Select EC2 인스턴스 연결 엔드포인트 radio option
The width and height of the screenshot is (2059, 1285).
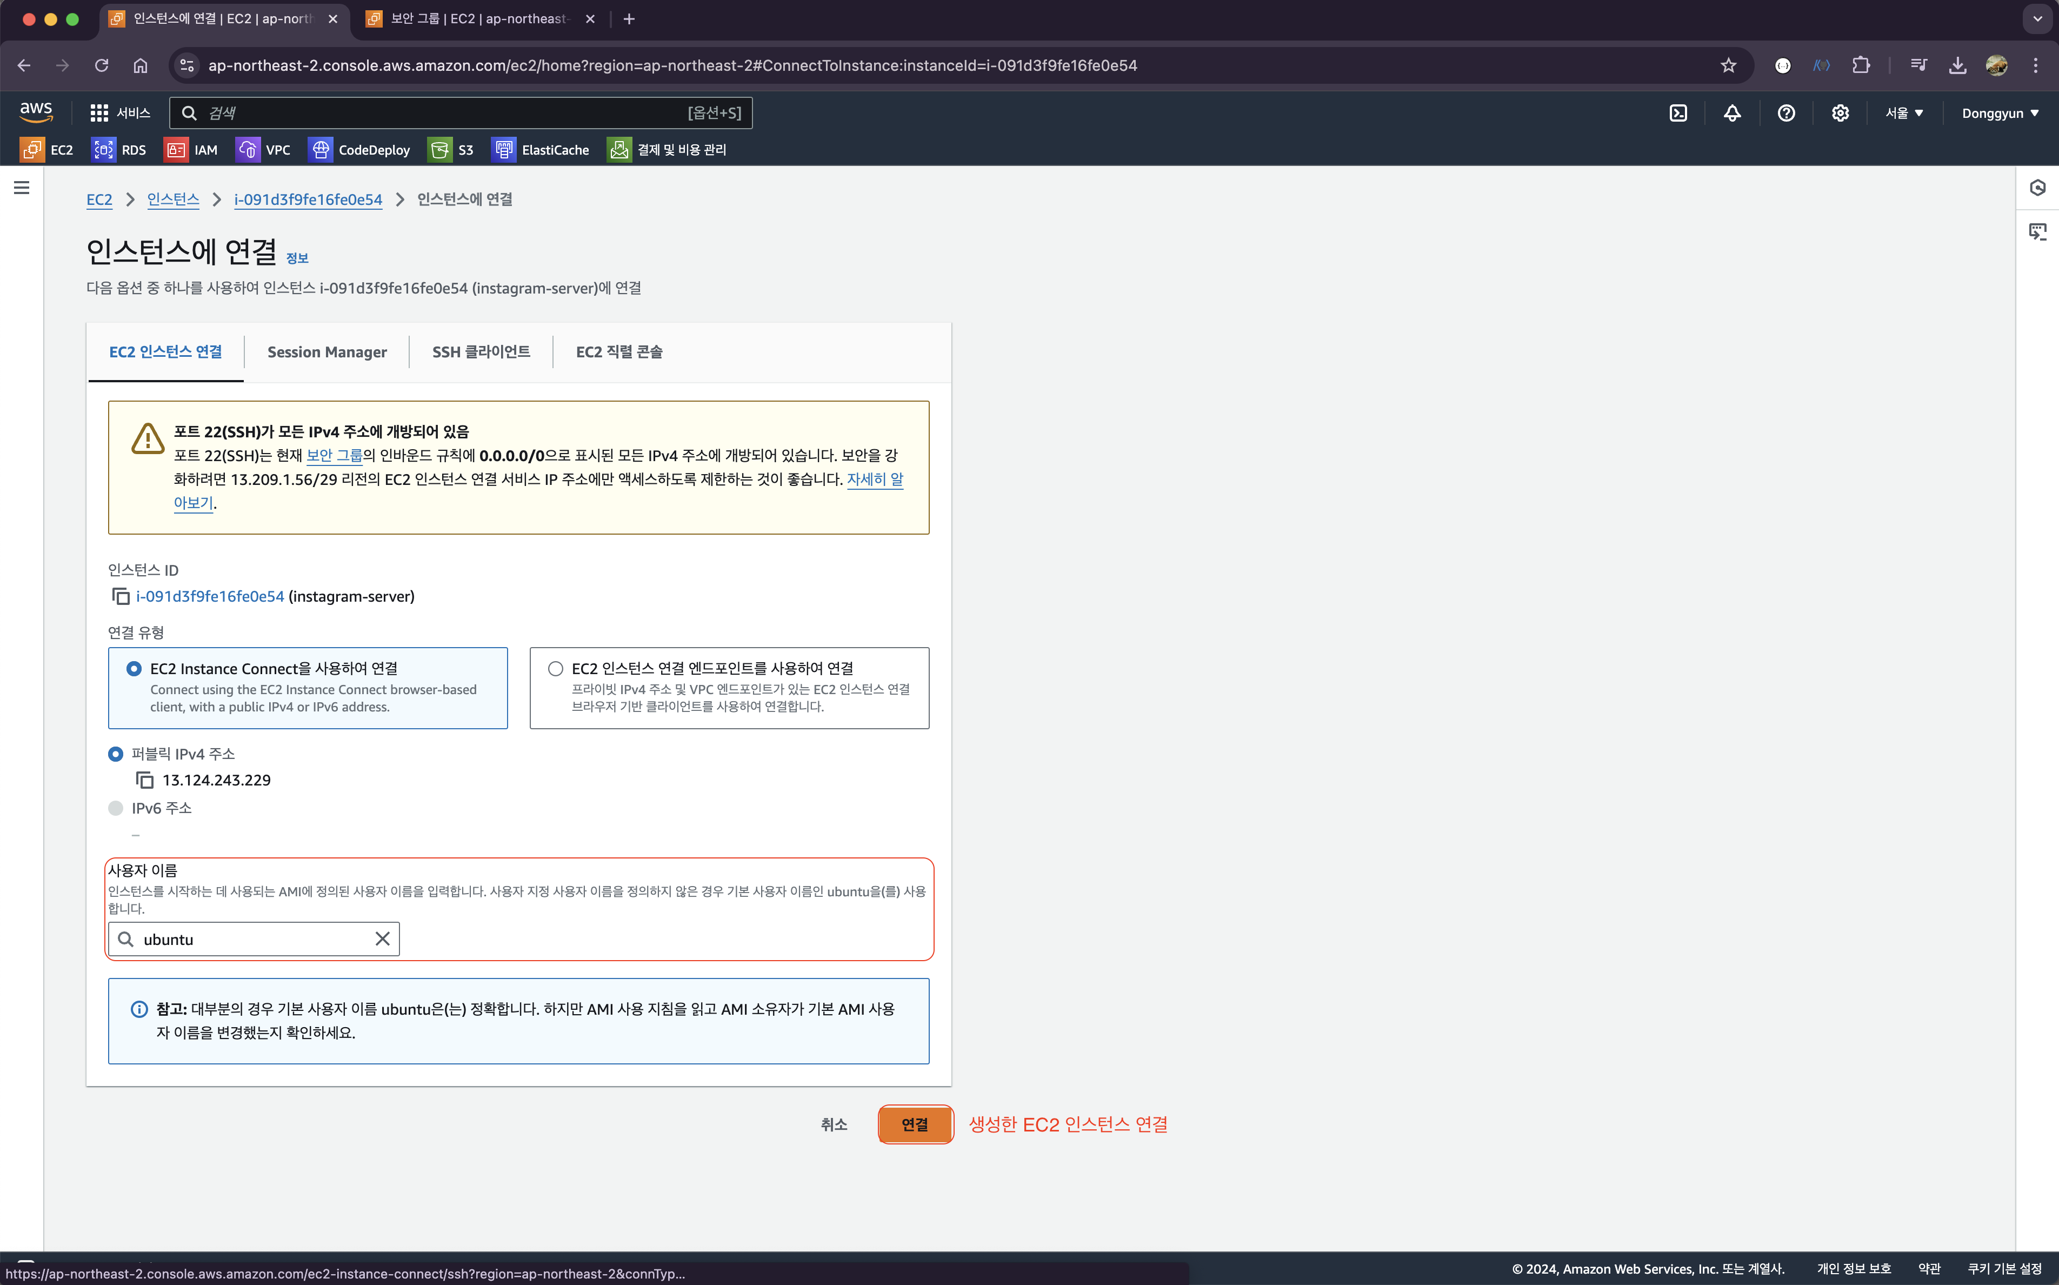[x=556, y=669]
